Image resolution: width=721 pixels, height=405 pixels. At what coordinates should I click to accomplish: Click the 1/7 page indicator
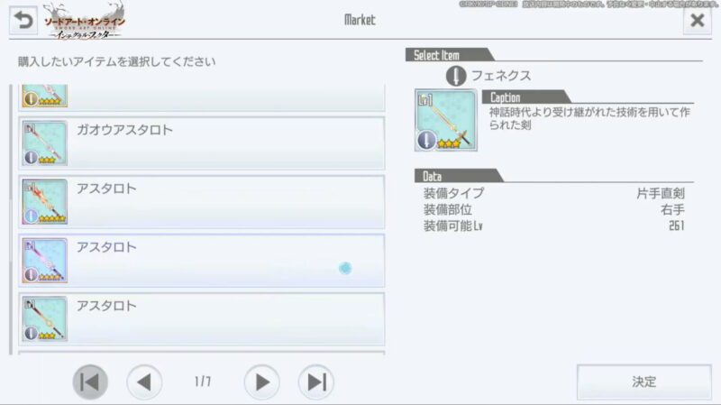coord(203,382)
